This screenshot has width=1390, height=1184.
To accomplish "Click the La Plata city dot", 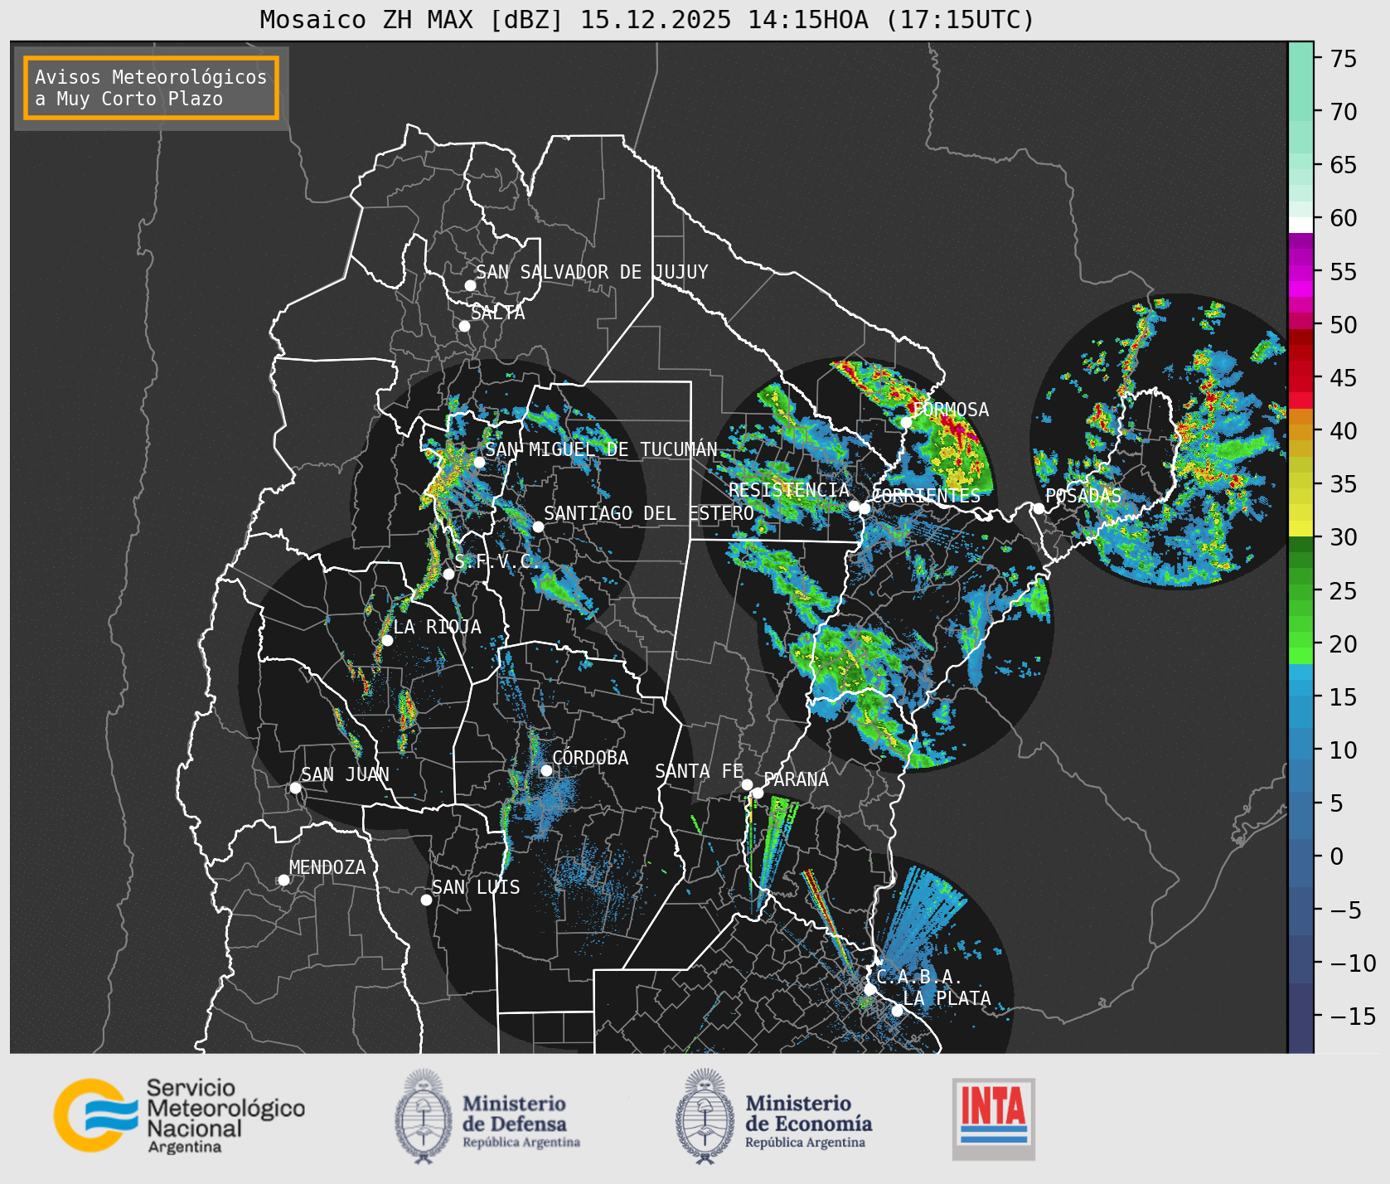I will click(897, 1010).
